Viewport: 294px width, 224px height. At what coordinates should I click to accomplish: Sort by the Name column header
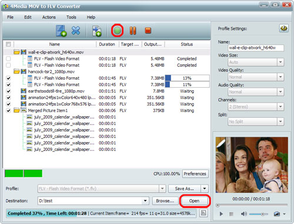click(x=55, y=44)
